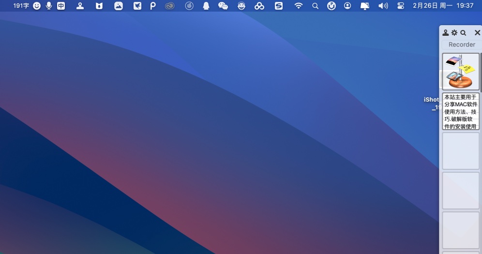Click the circular swirl menu bar icon
This screenshot has width=482, height=254.
tap(189, 6)
